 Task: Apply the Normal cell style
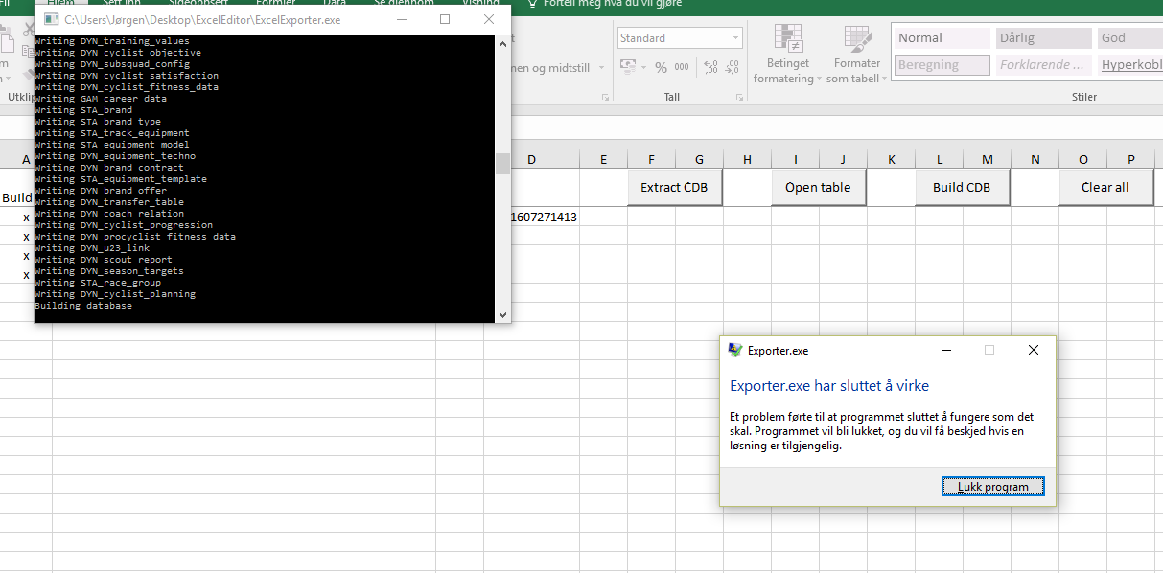coord(941,38)
